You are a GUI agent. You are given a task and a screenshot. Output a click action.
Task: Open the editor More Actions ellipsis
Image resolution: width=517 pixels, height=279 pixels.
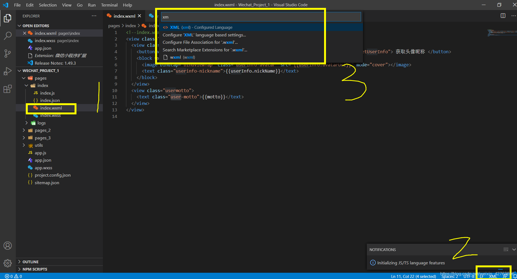pyautogui.click(x=513, y=16)
